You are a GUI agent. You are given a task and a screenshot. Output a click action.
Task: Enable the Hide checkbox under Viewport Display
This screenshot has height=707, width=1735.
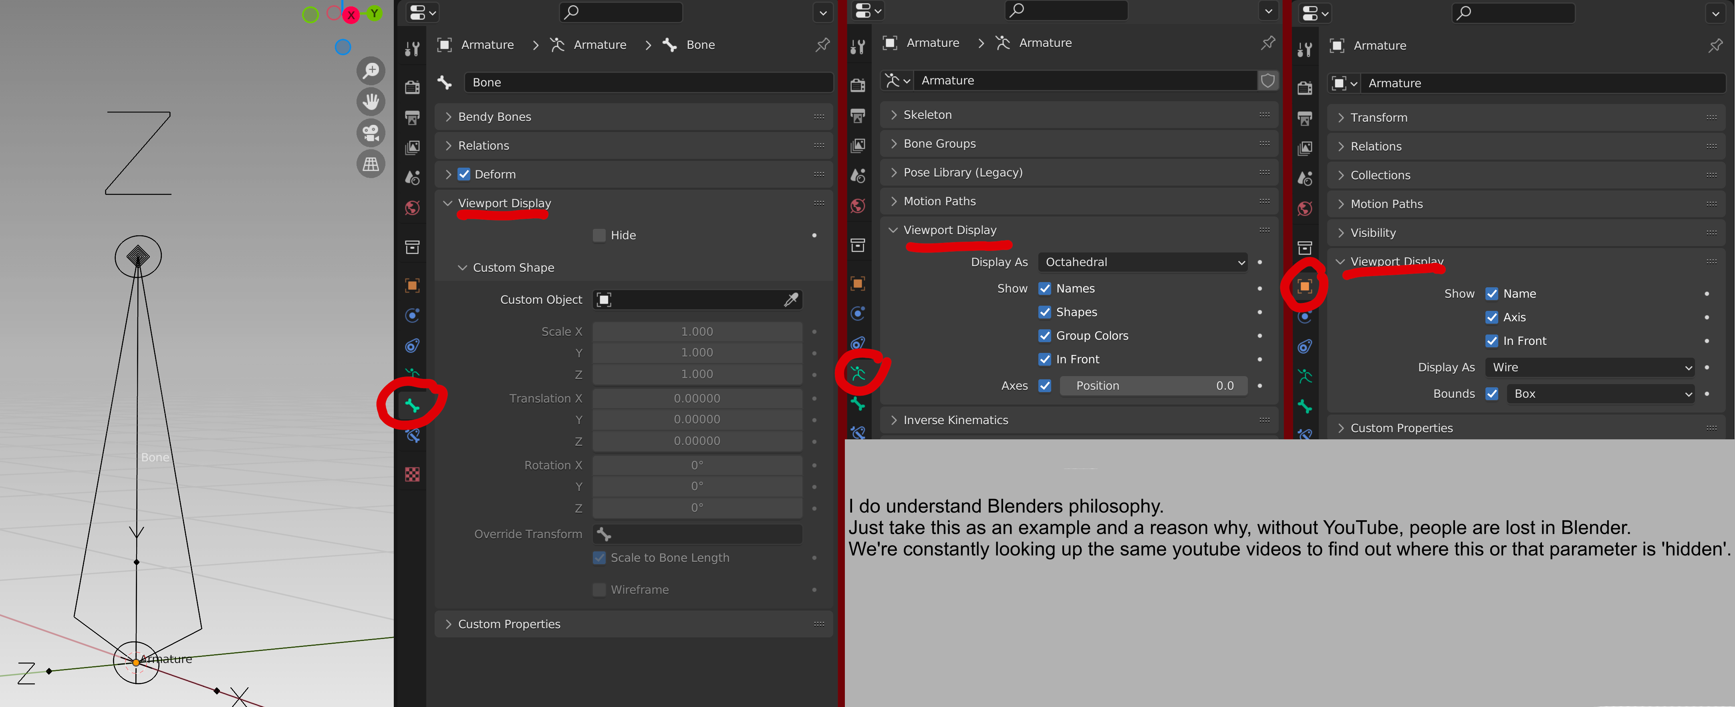599,235
